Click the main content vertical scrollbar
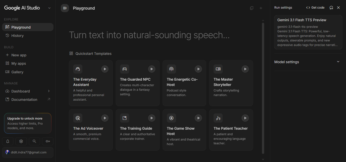346x162 pixels. (263, 88)
